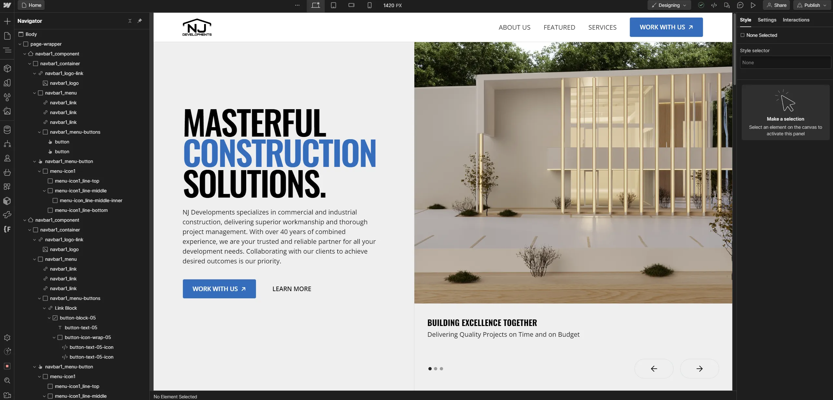The height and width of the screenshot is (400, 833).
Task: Open the Add Elements panel plus icon
Action: (x=7, y=22)
